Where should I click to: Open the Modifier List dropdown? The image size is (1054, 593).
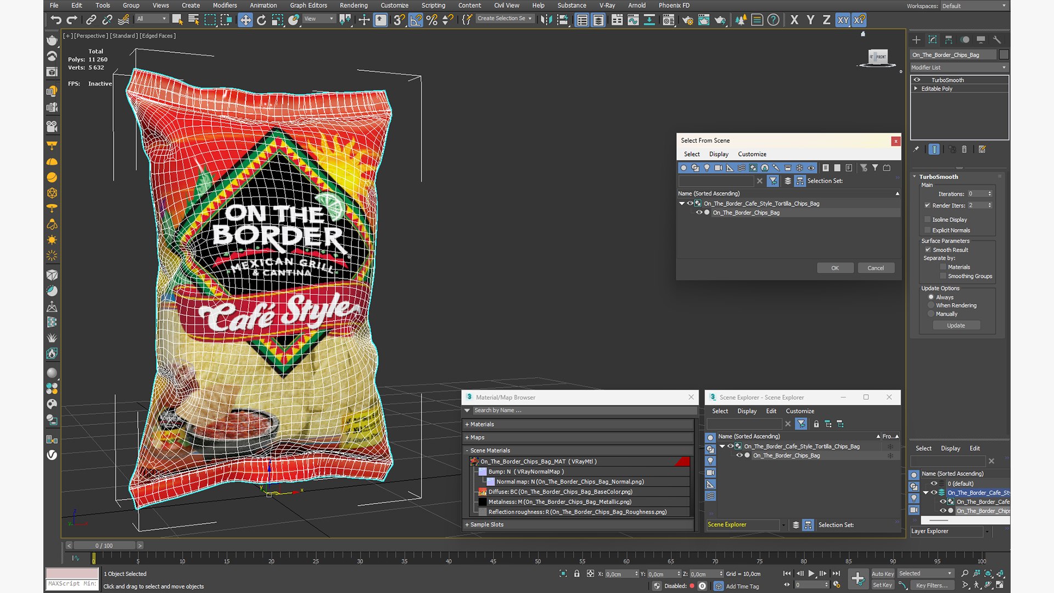pos(959,68)
